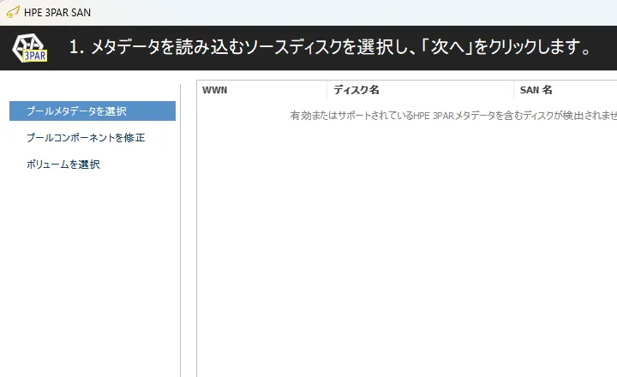617x377 pixels.
Task: Go to the ボリュームを選択 step
Action: click(63, 165)
